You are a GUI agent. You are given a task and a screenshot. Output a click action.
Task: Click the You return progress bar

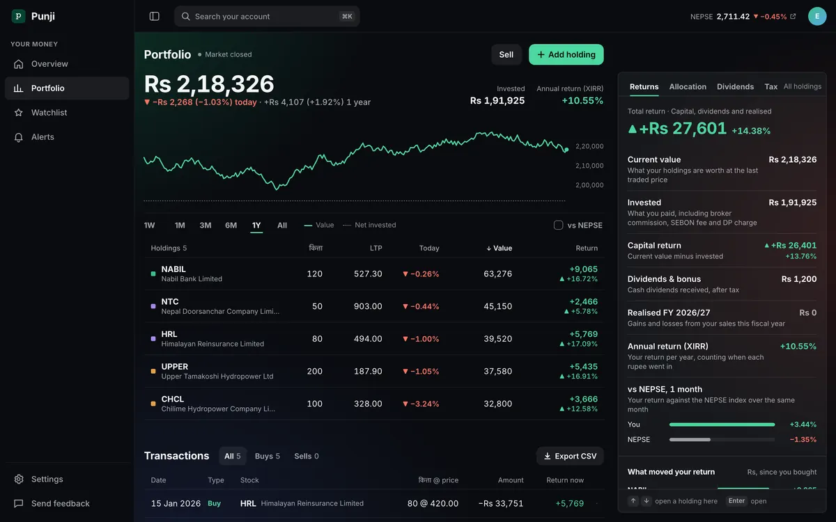(722, 425)
